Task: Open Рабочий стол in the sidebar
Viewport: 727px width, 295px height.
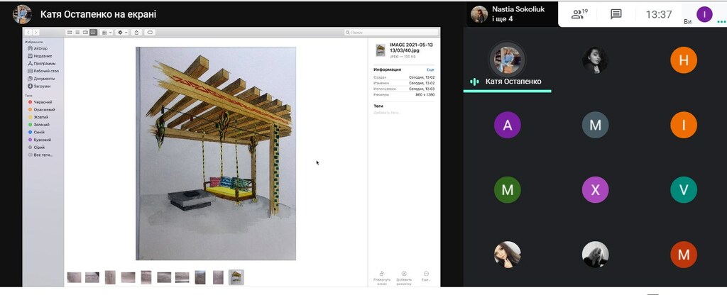Action: (43, 71)
